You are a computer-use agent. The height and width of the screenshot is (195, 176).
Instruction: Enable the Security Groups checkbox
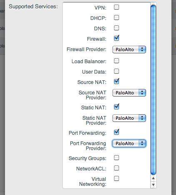click(x=117, y=158)
